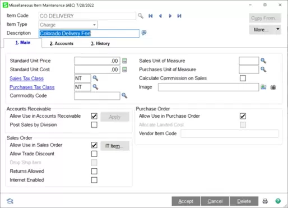Toggle Calculate Commission on Sales checkbox

point(243,78)
